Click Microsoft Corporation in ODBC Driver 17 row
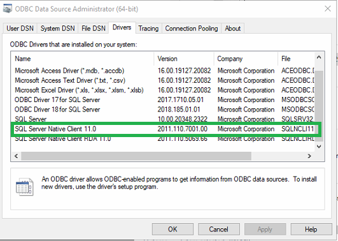The height and width of the screenshot is (241, 338). (x=246, y=99)
